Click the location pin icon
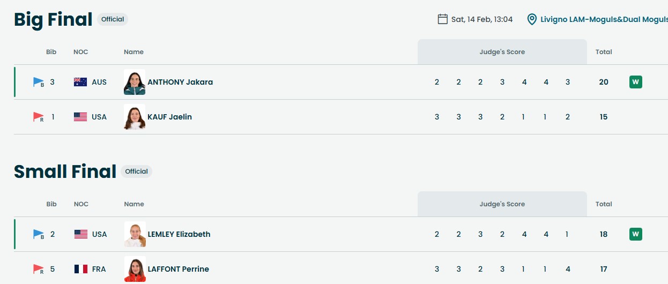 click(532, 19)
